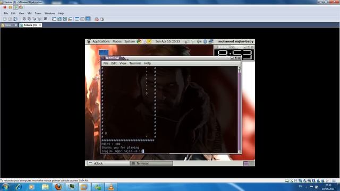Click the yellow Suspend VM button
Viewport: 340px width, 191px height.
coord(10,7)
